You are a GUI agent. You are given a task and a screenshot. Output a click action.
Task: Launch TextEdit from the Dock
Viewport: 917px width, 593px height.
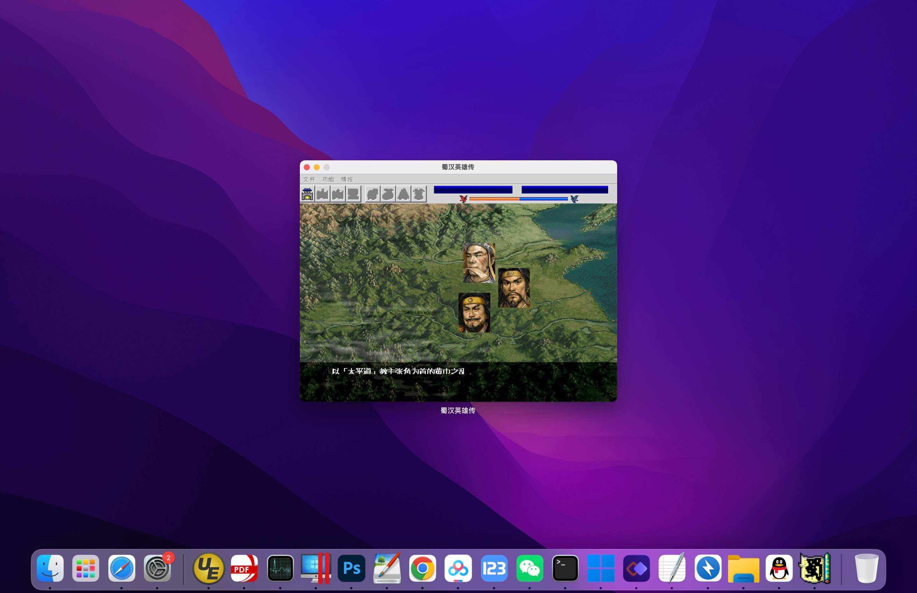(672, 568)
